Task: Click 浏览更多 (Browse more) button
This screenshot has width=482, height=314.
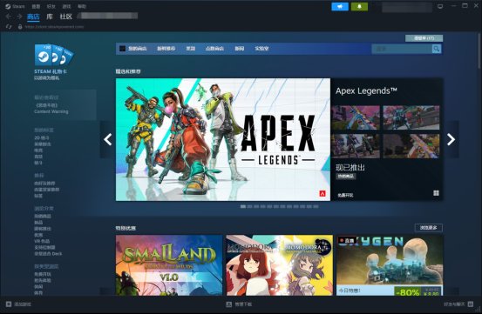Action: point(429,228)
